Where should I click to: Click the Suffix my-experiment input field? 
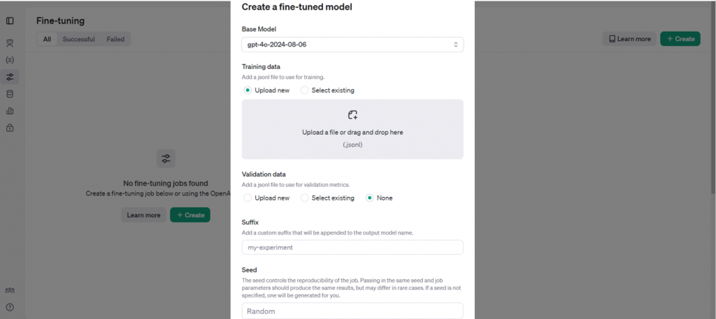(352, 248)
